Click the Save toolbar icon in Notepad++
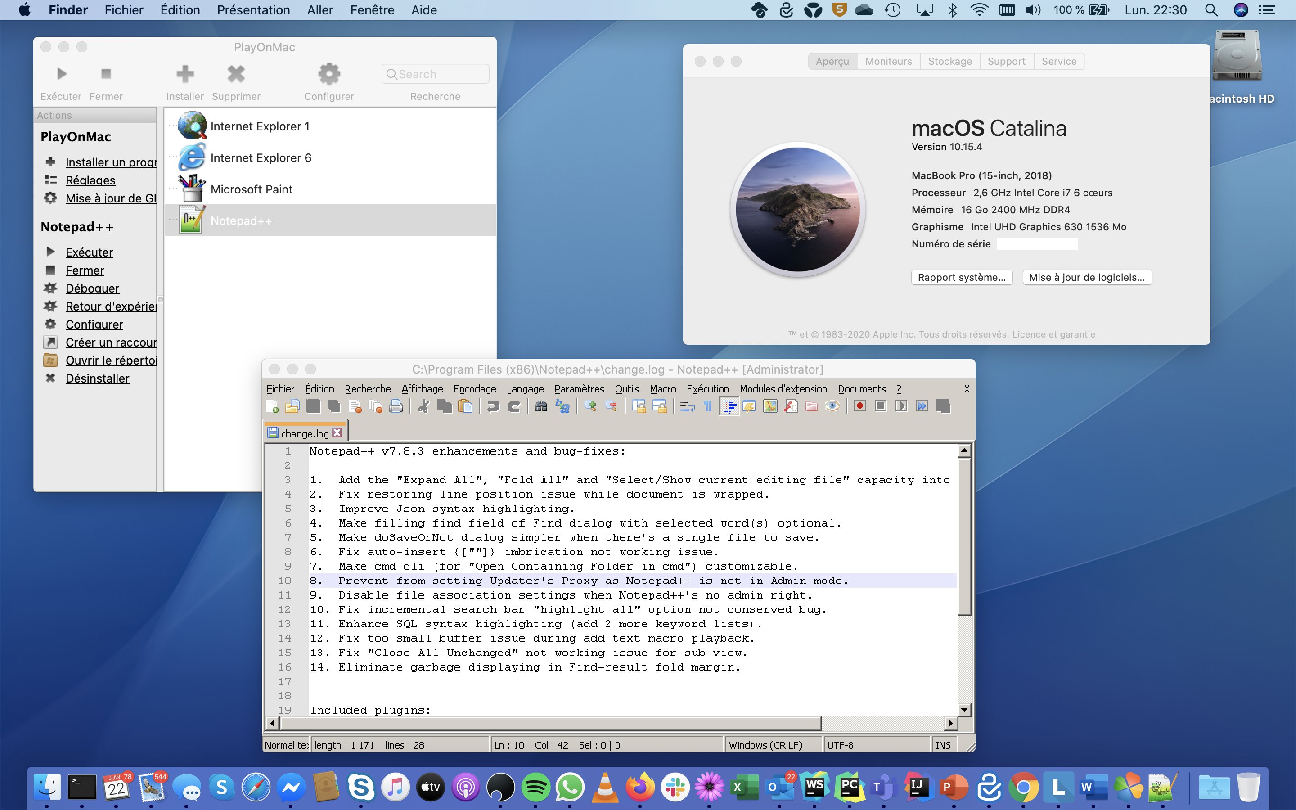The image size is (1296, 810). (314, 406)
